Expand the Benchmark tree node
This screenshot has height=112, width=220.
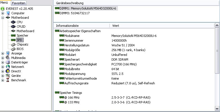tap(3, 80)
